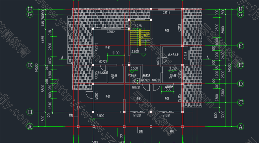Select the 3000 dimension text

(223, 114)
